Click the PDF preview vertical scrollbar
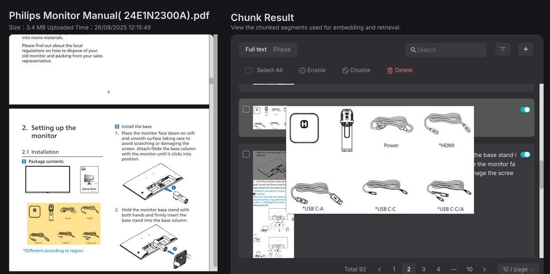The height and width of the screenshot is (274, 550). pos(211,81)
